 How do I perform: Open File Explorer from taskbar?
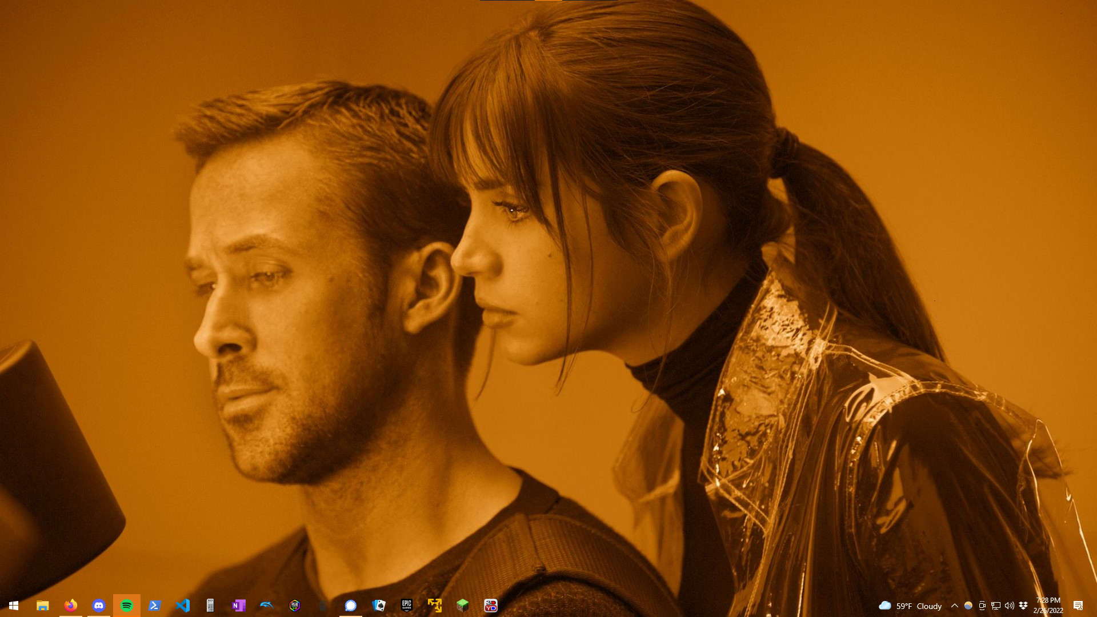[x=42, y=606]
